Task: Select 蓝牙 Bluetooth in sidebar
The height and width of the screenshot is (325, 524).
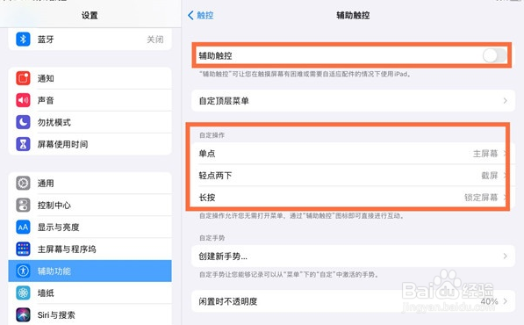Action: (x=90, y=40)
